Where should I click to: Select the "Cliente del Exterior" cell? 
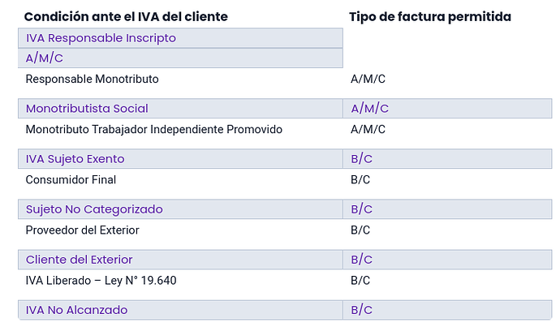[79, 260]
